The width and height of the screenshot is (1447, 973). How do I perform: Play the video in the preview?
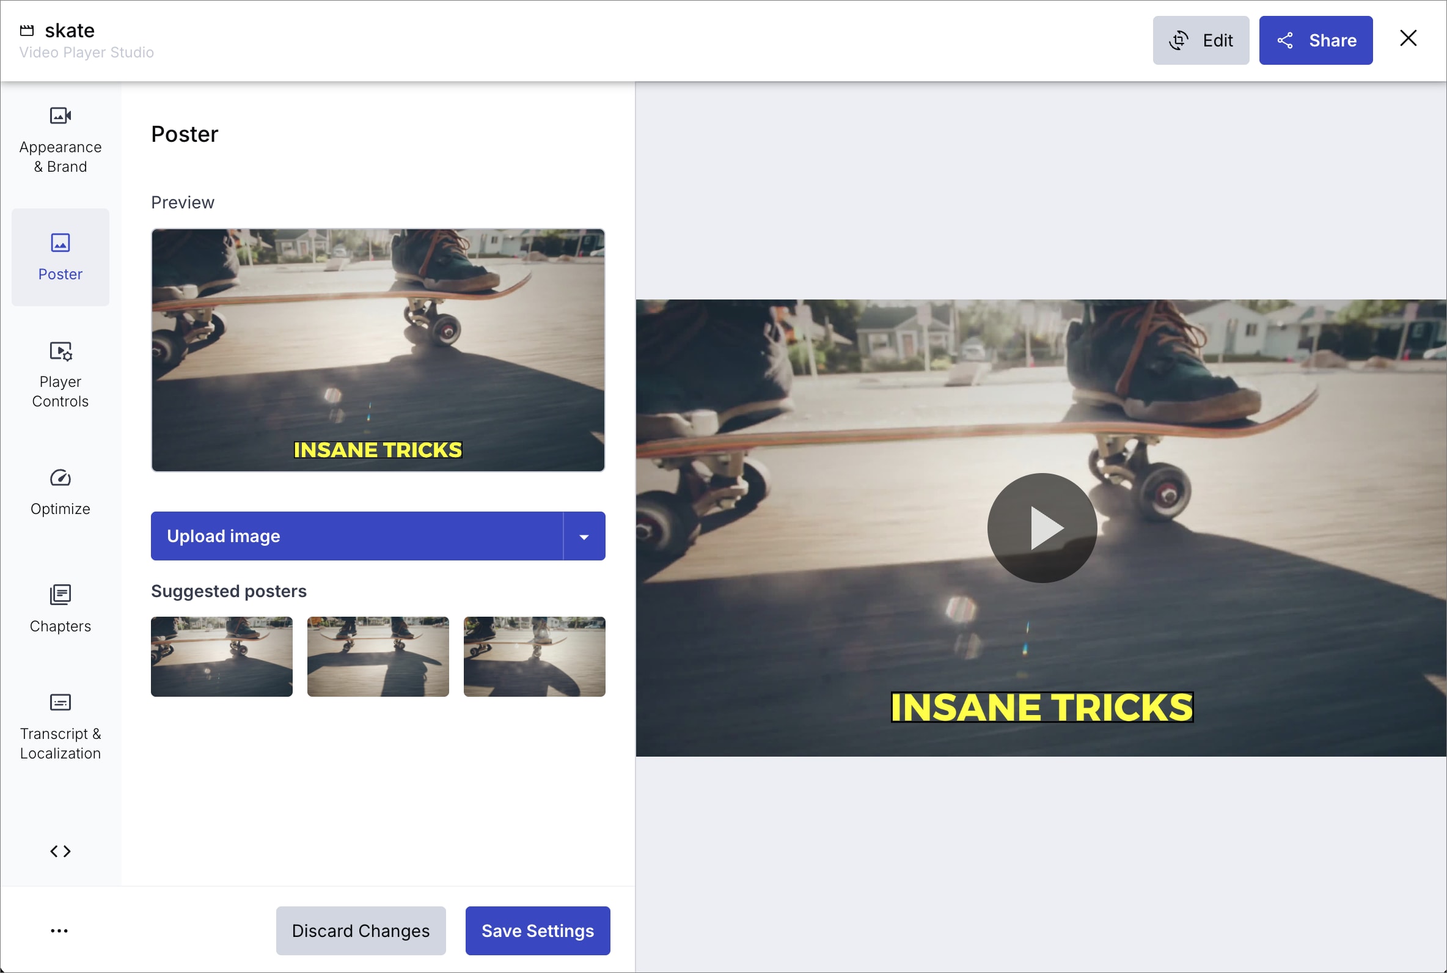pyautogui.click(x=1041, y=527)
